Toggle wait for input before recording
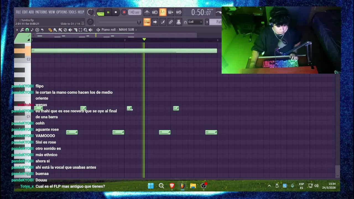 [x=155, y=12]
